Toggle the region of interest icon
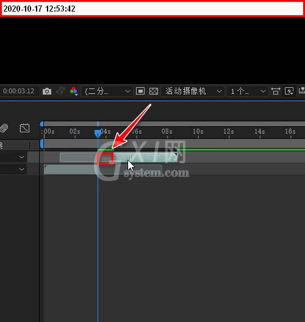Screen dimensions: 305x322 pyautogui.click(x=140, y=91)
